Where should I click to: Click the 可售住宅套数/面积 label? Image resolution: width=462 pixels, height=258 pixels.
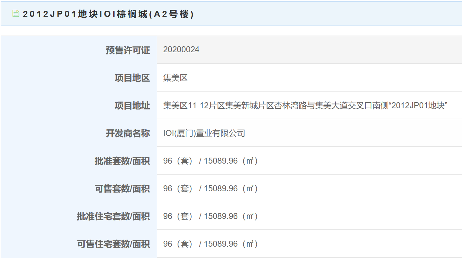(113, 244)
